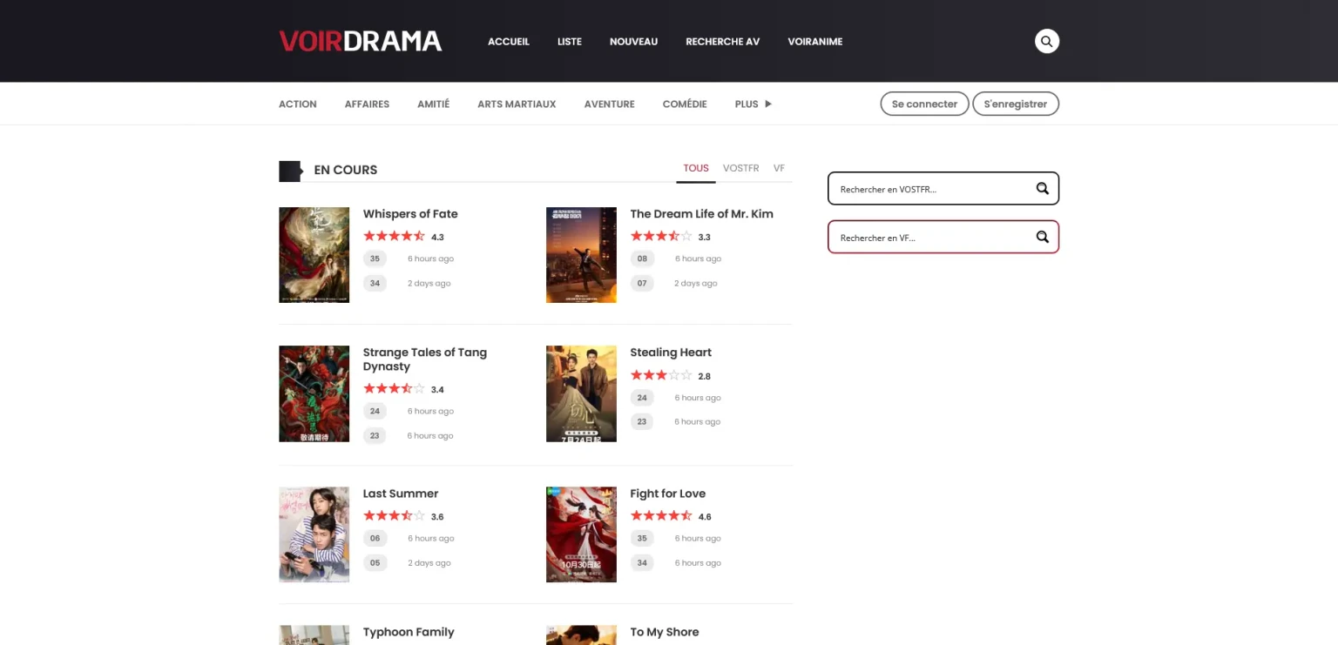The height and width of the screenshot is (645, 1338).
Task: Open RECHERCHE AV page
Action: click(723, 41)
